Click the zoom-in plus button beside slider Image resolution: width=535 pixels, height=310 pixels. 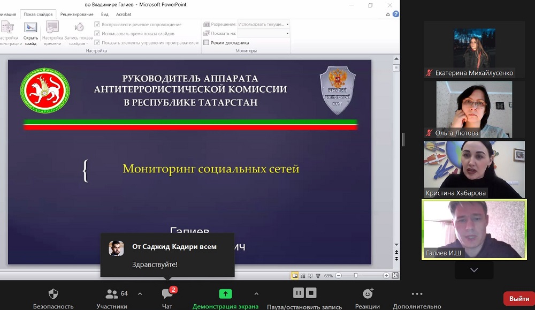click(x=386, y=275)
